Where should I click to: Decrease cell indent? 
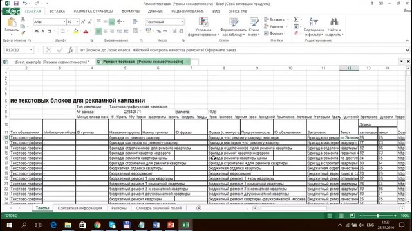pyautogui.click(x=119, y=31)
